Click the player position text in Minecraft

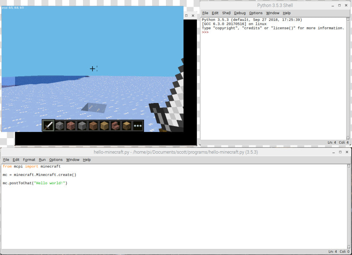point(13,8)
